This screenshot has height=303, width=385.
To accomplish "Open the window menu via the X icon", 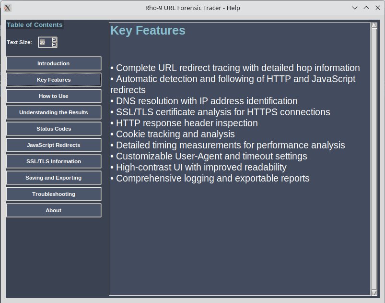I will [8, 8].
